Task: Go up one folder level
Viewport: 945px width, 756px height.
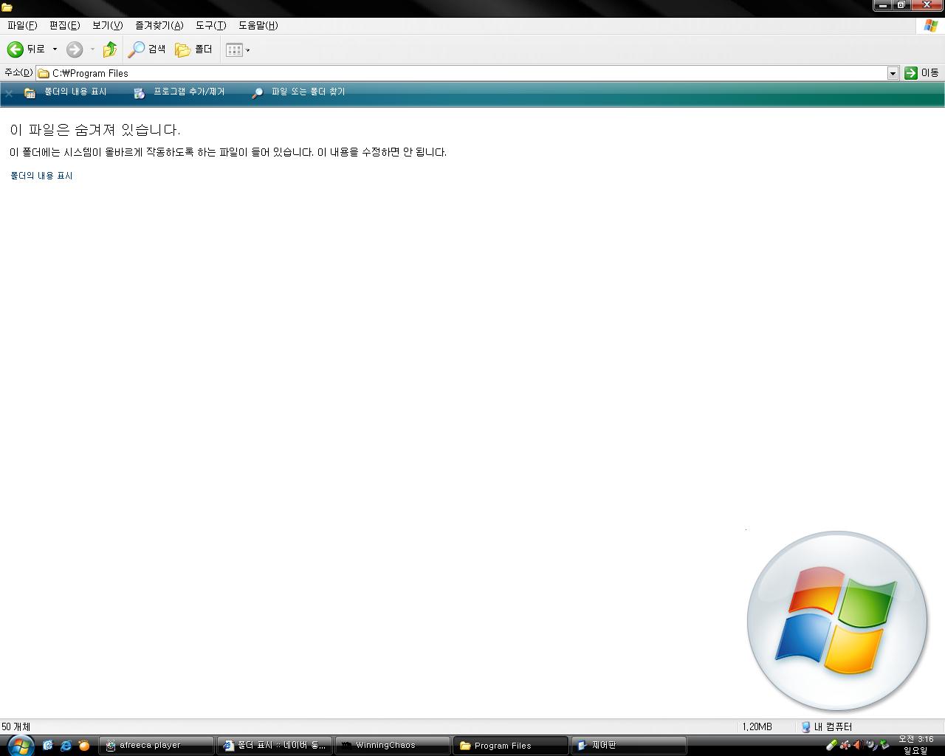Action: 110,49
